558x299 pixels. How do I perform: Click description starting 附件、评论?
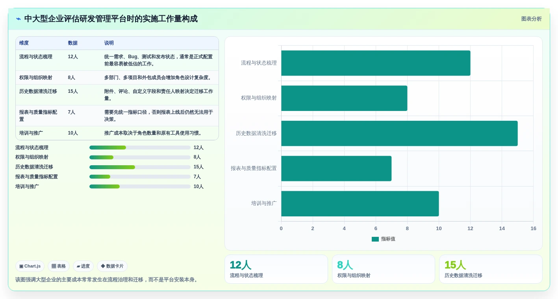(x=158, y=95)
